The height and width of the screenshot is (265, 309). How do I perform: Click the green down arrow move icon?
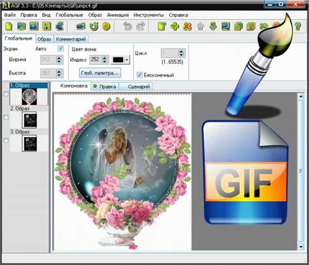pos(213,26)
